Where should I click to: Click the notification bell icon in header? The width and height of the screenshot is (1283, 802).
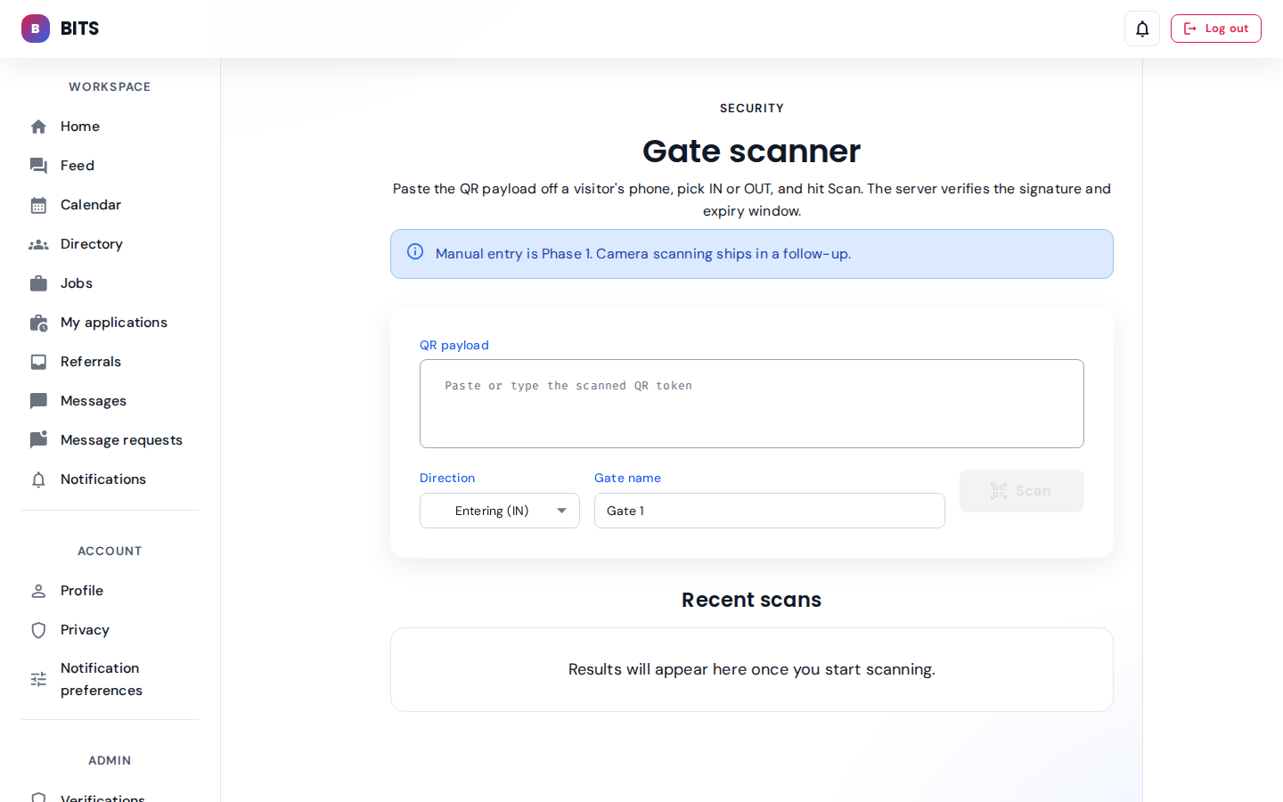[x=1142, y=29]
